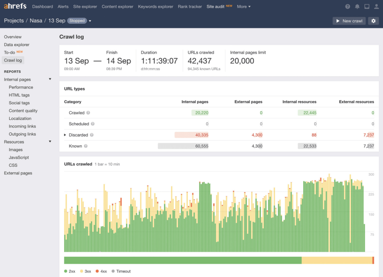Viewport: 383px width, 277px height.
Task: Click the user account profile icon
Action: tap(376, 6)
